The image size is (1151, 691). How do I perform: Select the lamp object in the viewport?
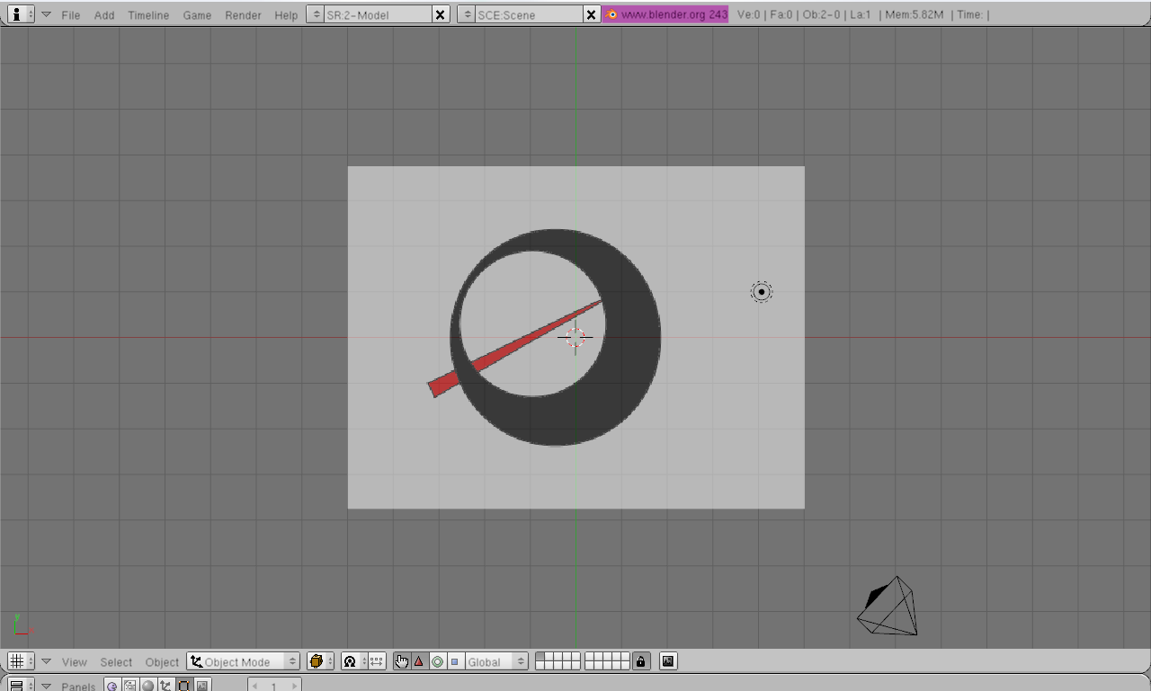[x=762, y=292]
